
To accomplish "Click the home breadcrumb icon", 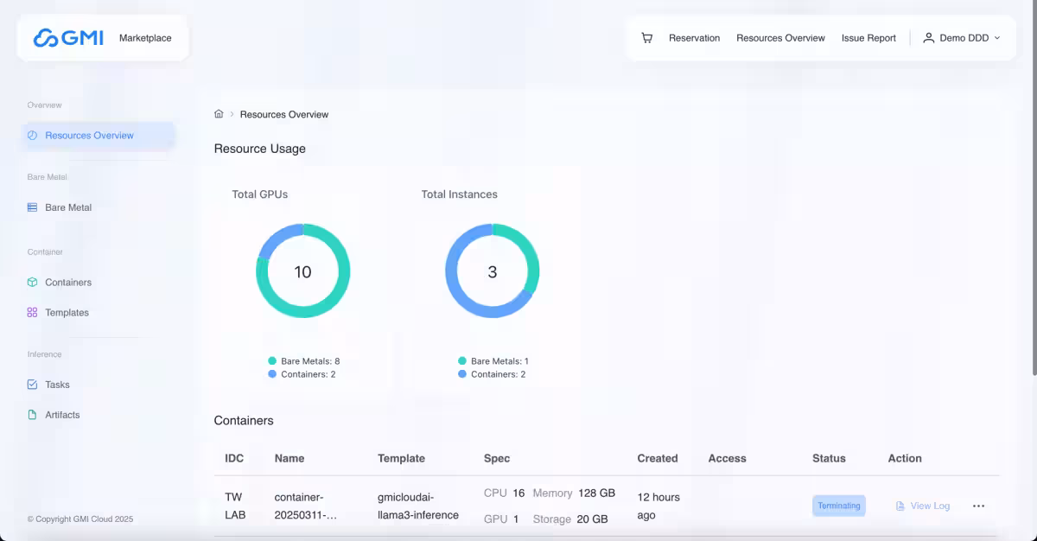I will pos(219,114).
